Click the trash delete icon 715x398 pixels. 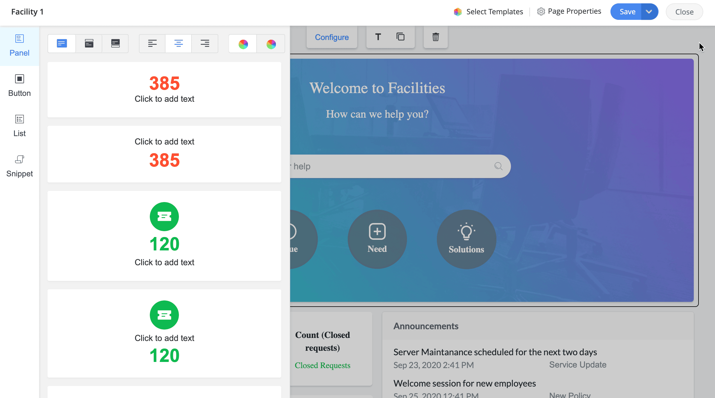[435, 37]
